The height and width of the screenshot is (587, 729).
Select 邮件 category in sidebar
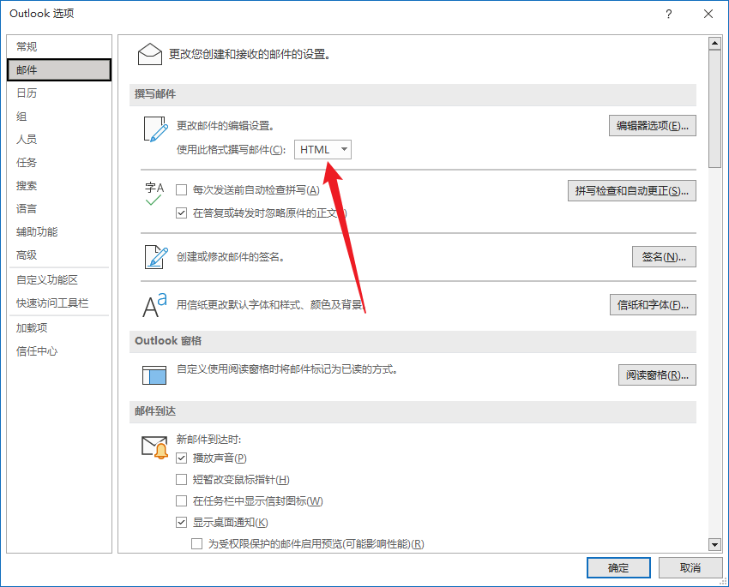coord(59,69)
